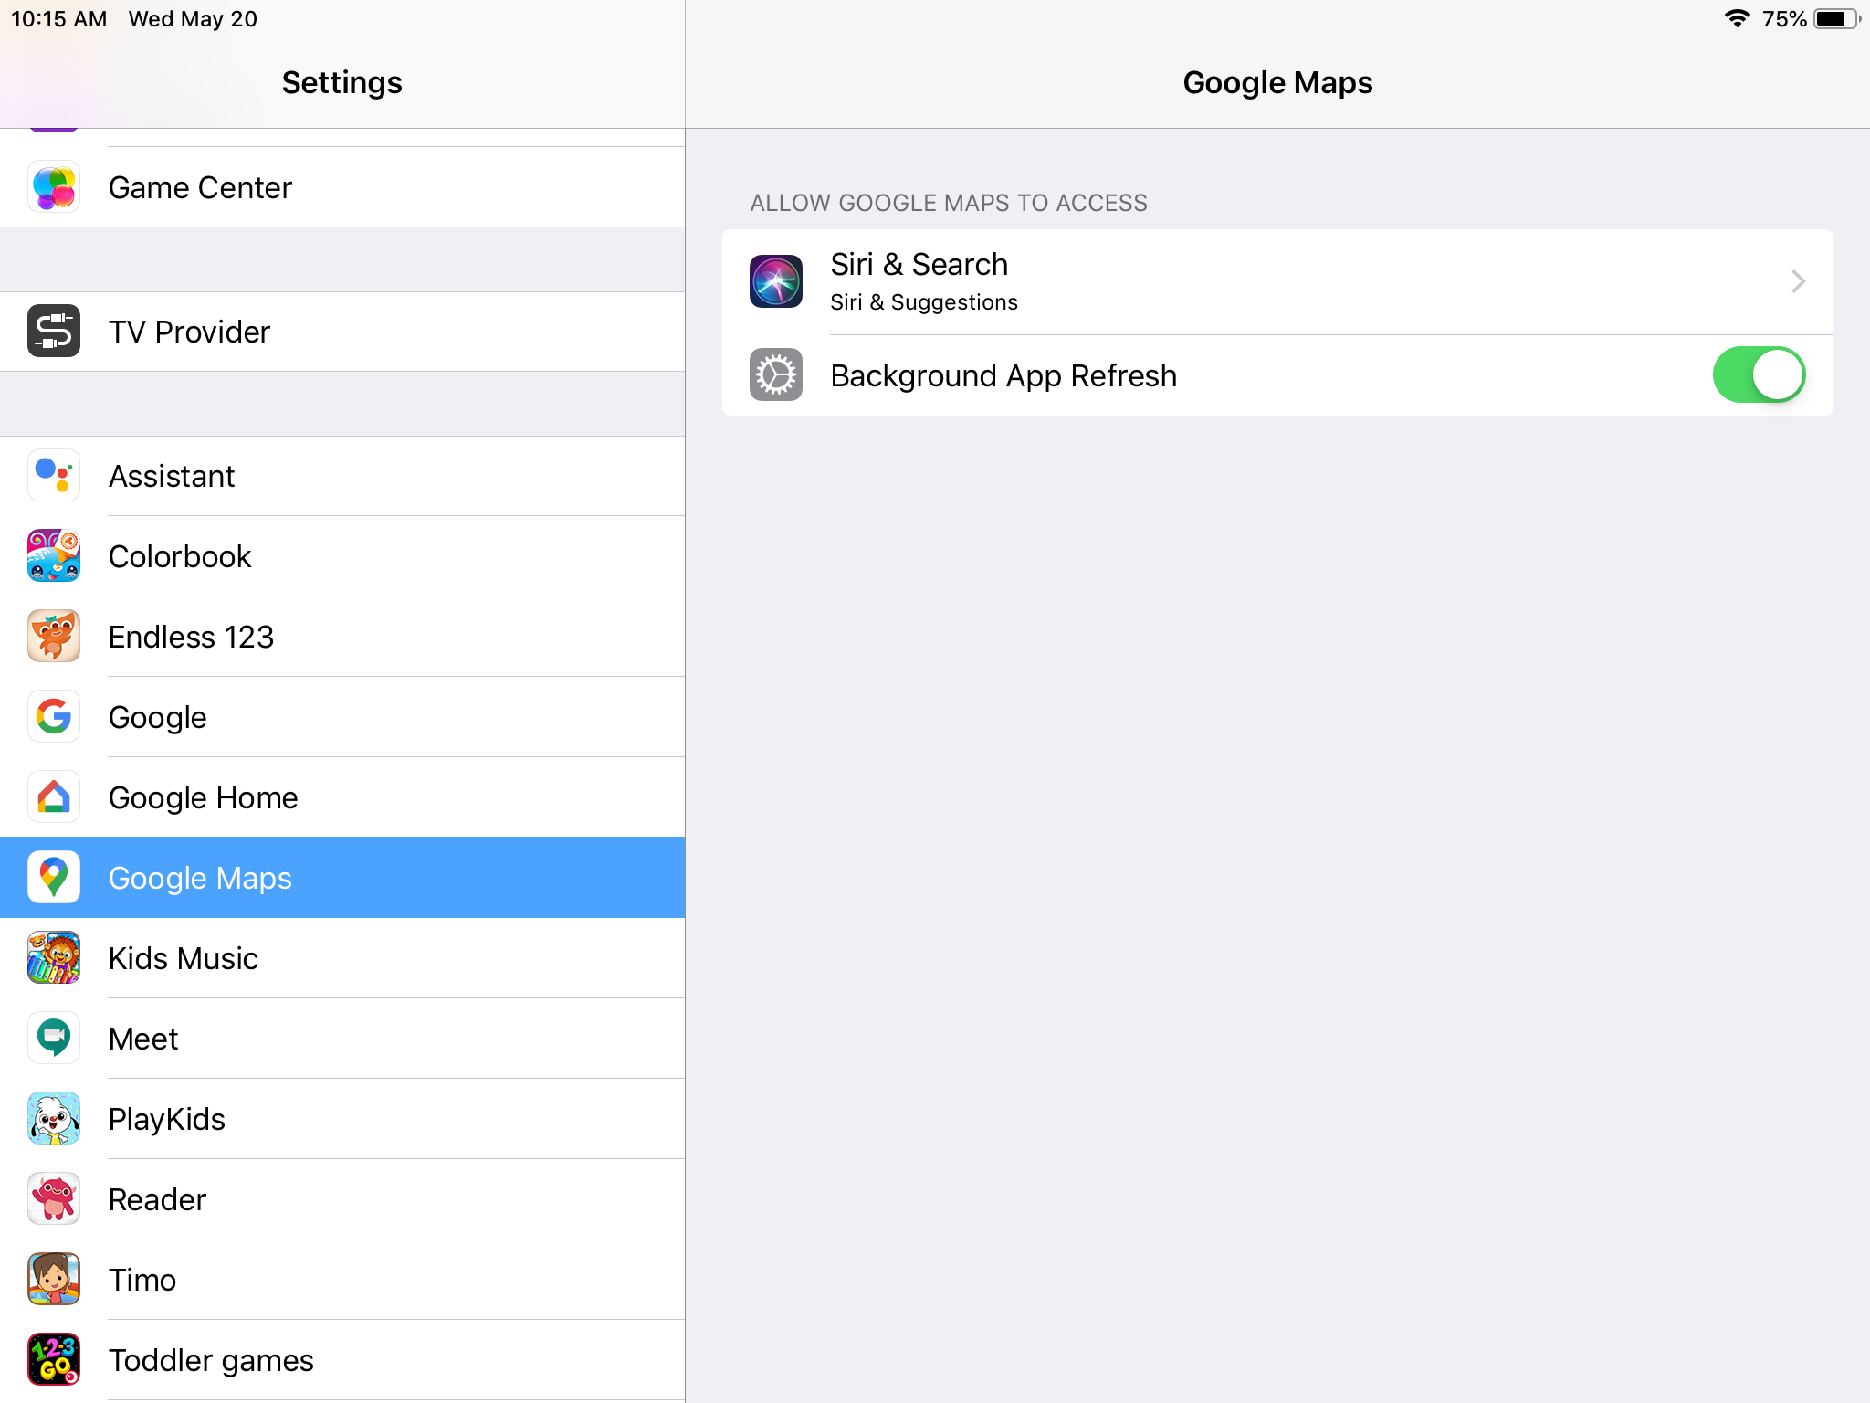Open Siri & Suggestions settings row

pyautogui.click(x=1276, y=281)
